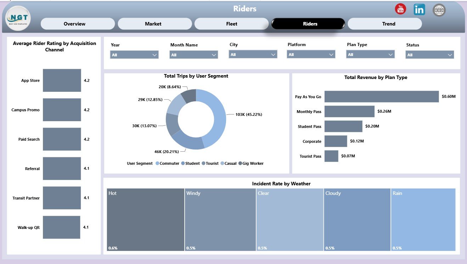Viewport: 467px width, 264px height.
Task: Open the Plan Type filter dropdown
Action: point(370,55)
